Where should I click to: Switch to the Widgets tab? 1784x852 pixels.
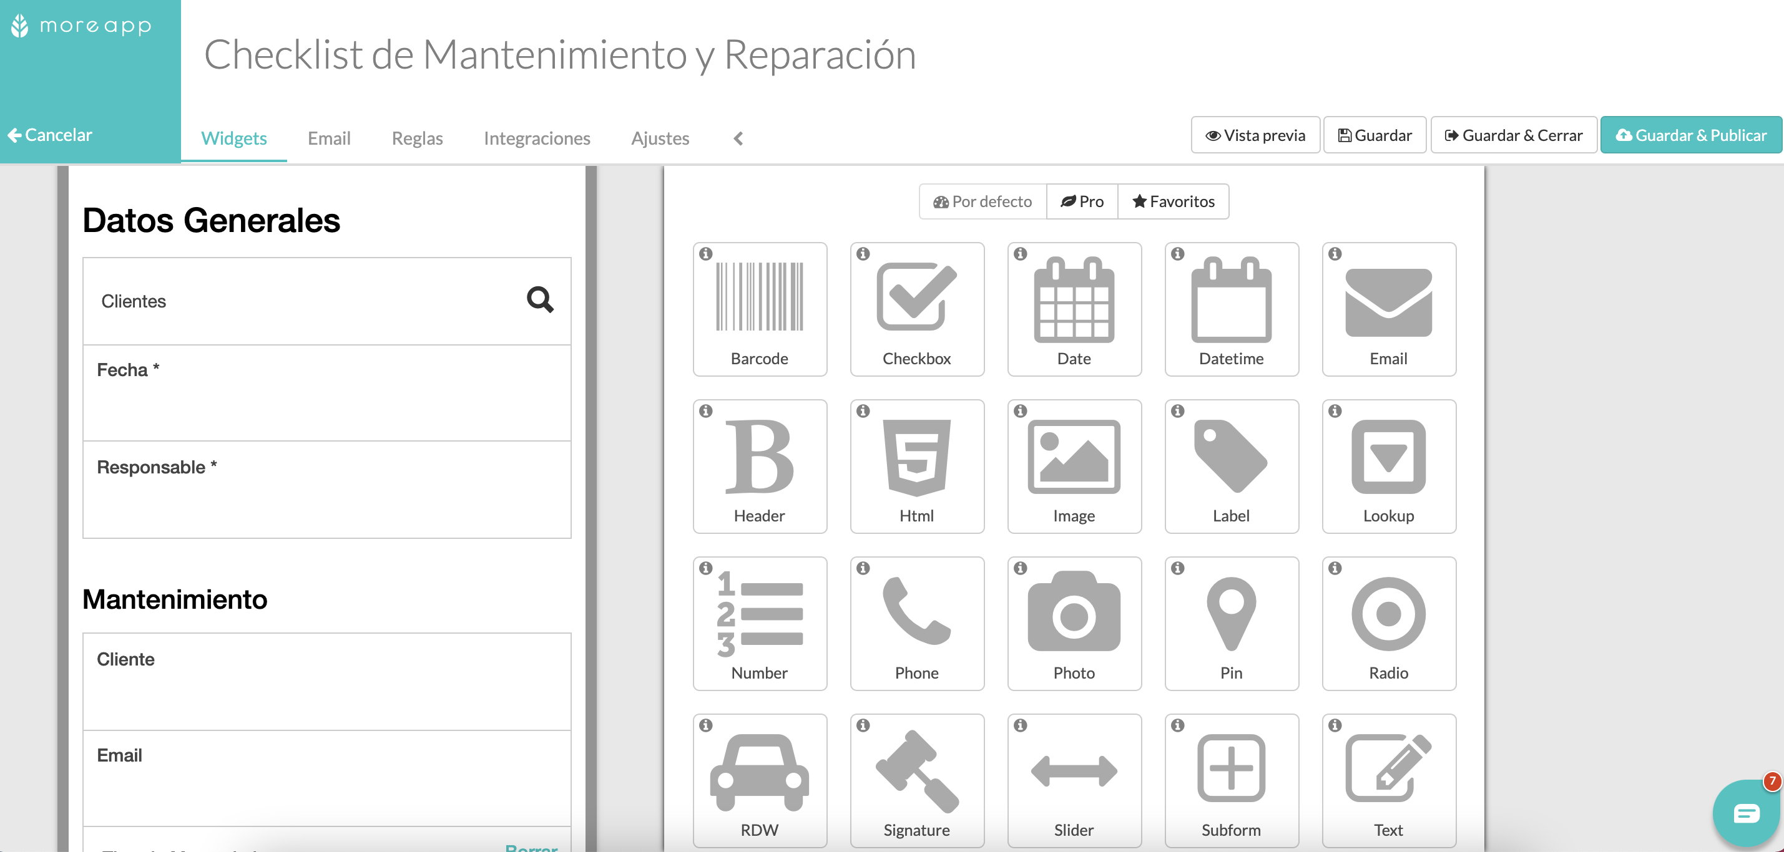pos(234,138)
